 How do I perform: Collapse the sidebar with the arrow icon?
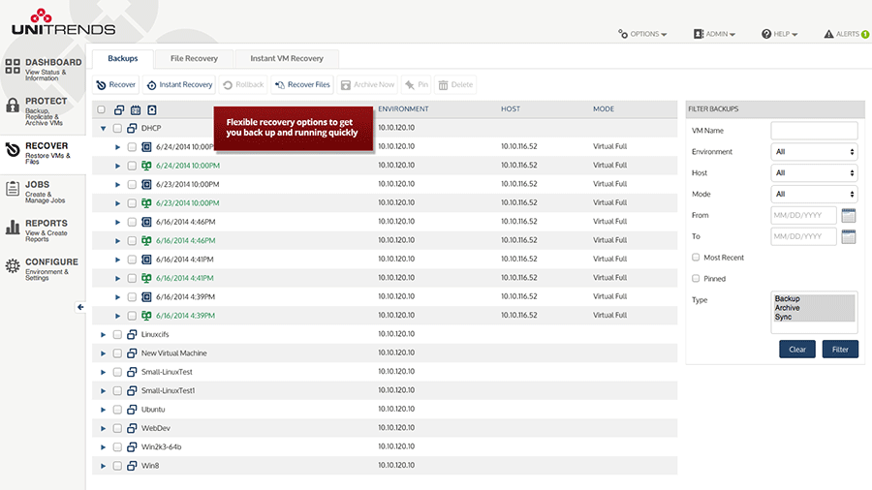[x=80, y=307]
